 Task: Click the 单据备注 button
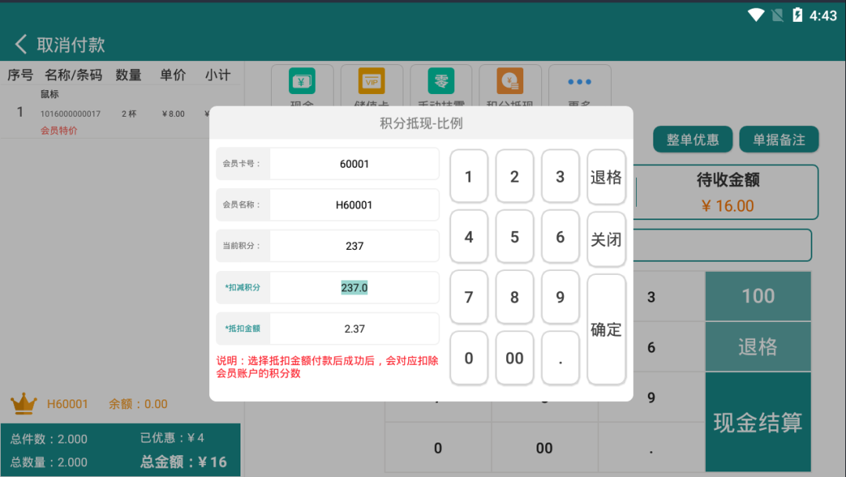point(779,139)
